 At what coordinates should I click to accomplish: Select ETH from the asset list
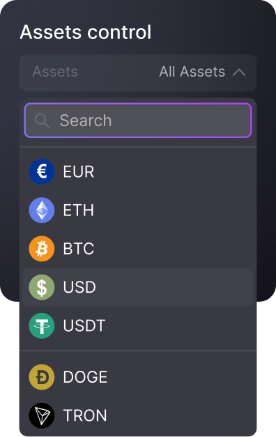(138, 210)
